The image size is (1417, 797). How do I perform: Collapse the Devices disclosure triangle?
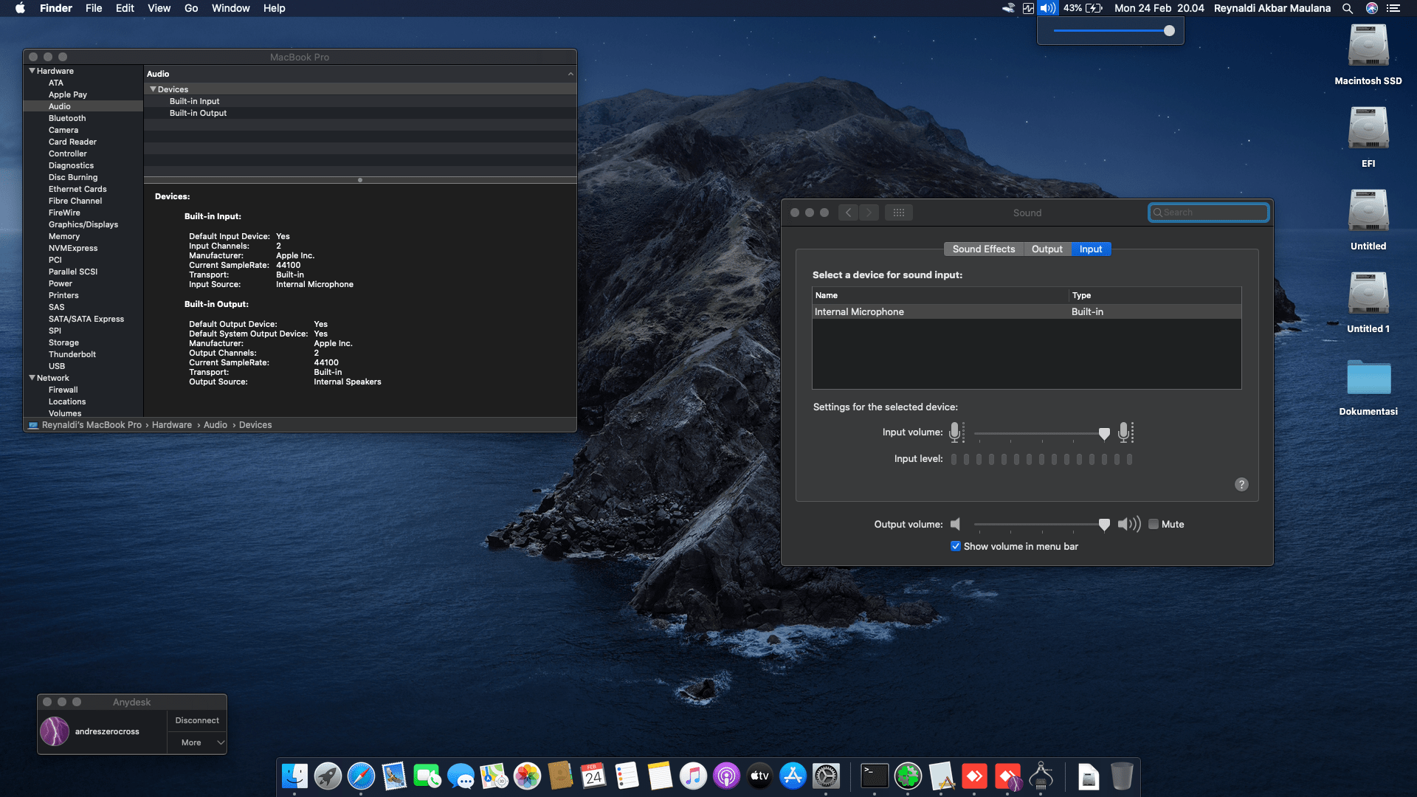coord(153,89)
